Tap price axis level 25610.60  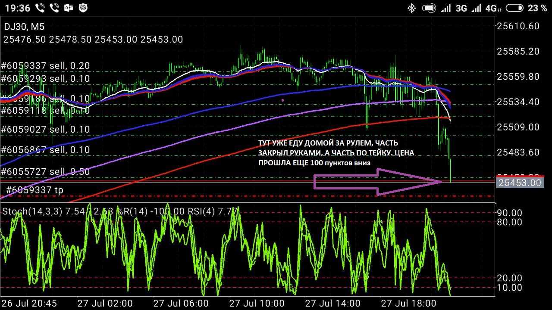(518, 26)
